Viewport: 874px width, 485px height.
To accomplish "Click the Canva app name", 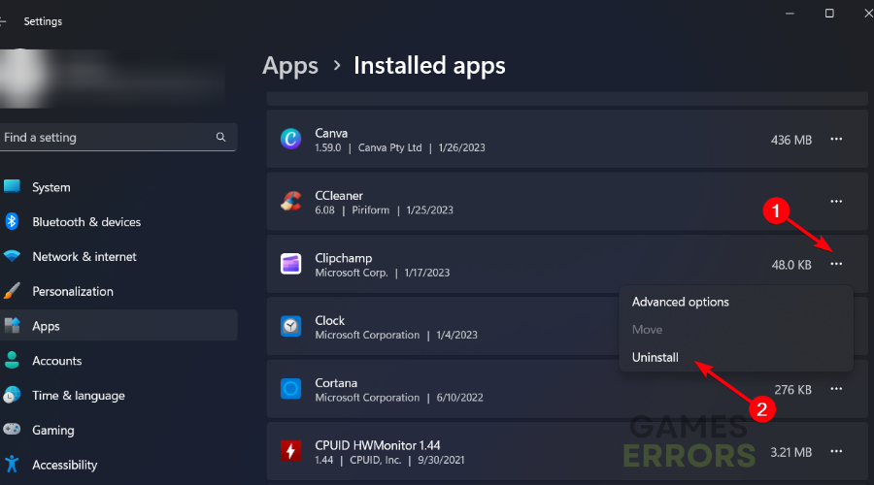I will click(x=331, y=133).
